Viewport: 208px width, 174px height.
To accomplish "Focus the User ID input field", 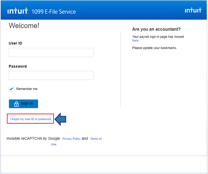I will coord(51,53).
